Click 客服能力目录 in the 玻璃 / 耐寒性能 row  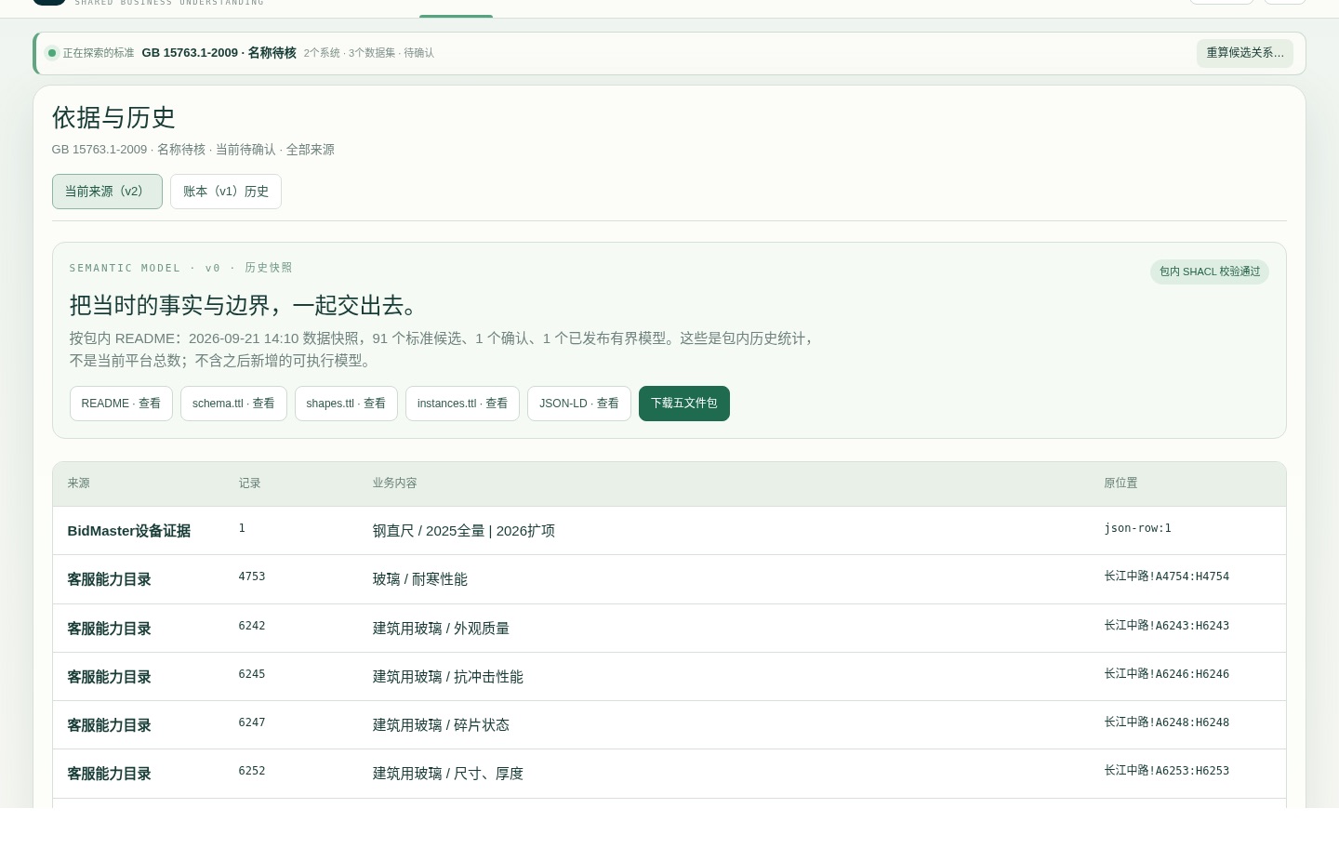[x=110, y=579]
